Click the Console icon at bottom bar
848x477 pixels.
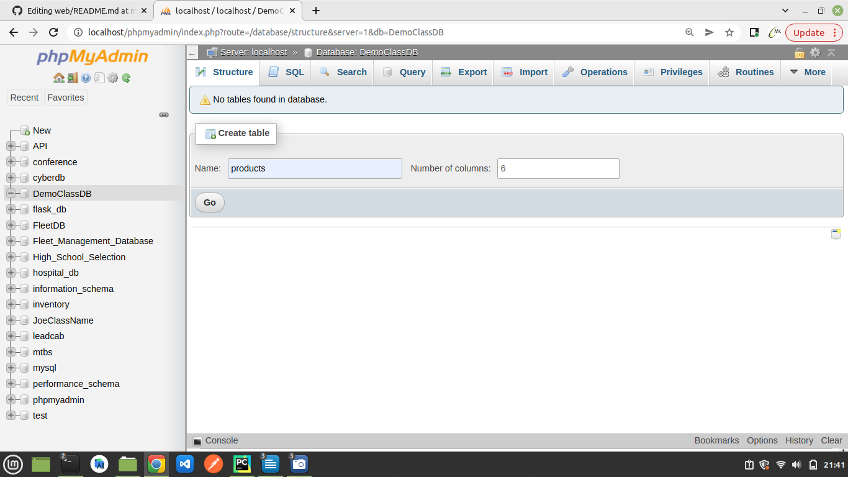pyautogui.click(x=197, y=441)
